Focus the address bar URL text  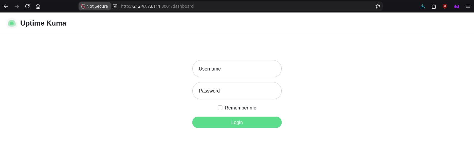pos(157,6)
